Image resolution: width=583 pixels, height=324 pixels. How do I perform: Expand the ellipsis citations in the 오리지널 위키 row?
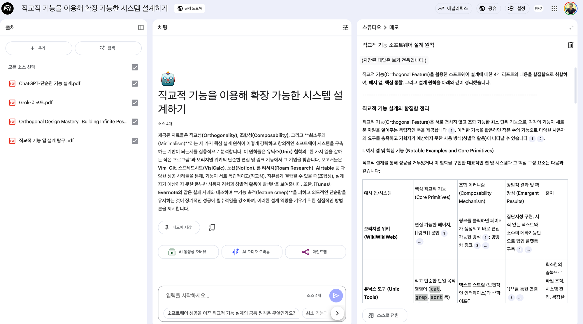point(419,242)
